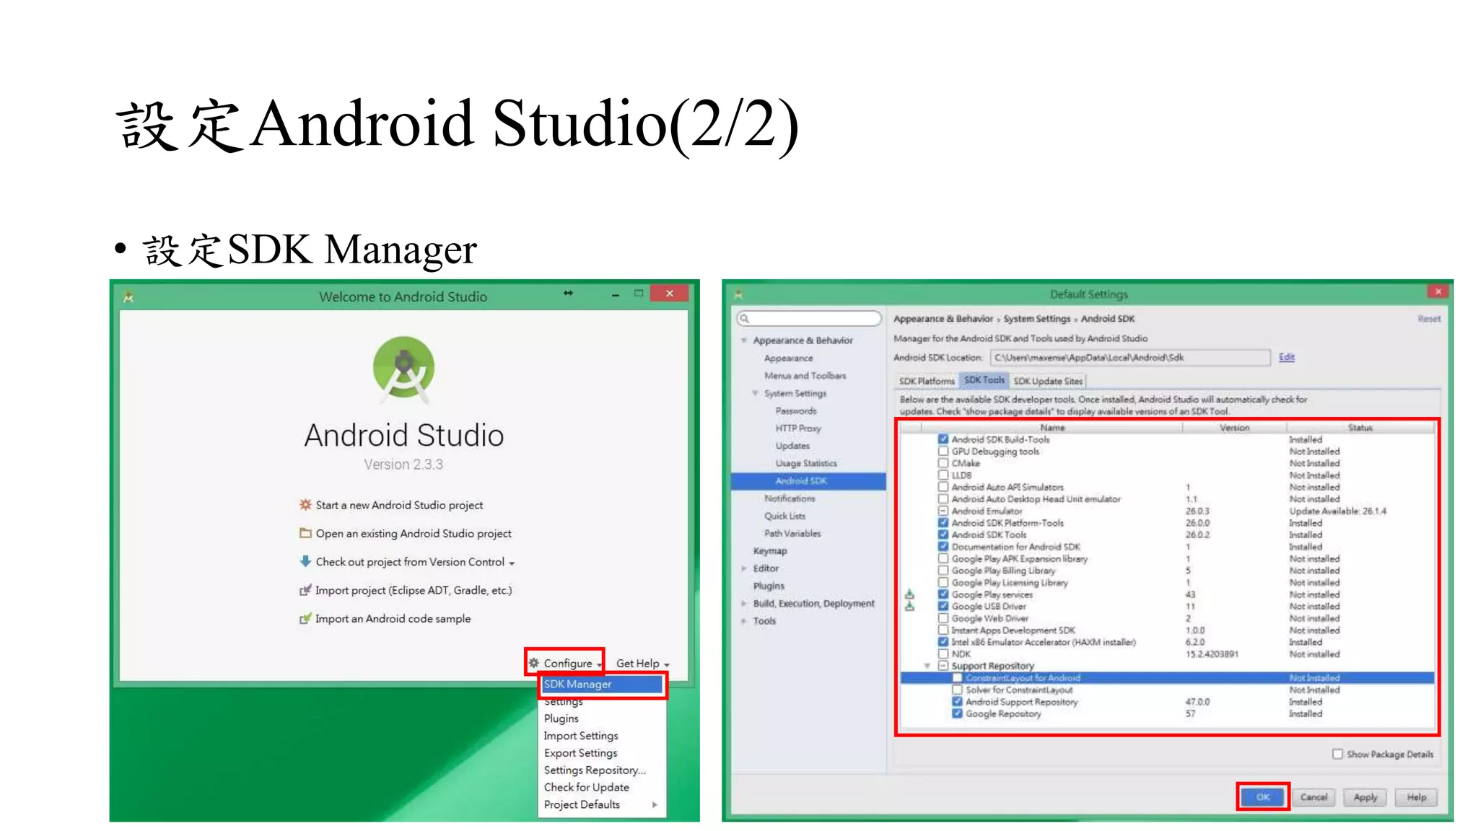Switch to SDK Platforms tab
This screenshot has width=1478, height=831.
[927, 381]
